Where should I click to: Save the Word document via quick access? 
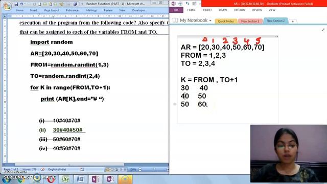click(x=16, y=4)
